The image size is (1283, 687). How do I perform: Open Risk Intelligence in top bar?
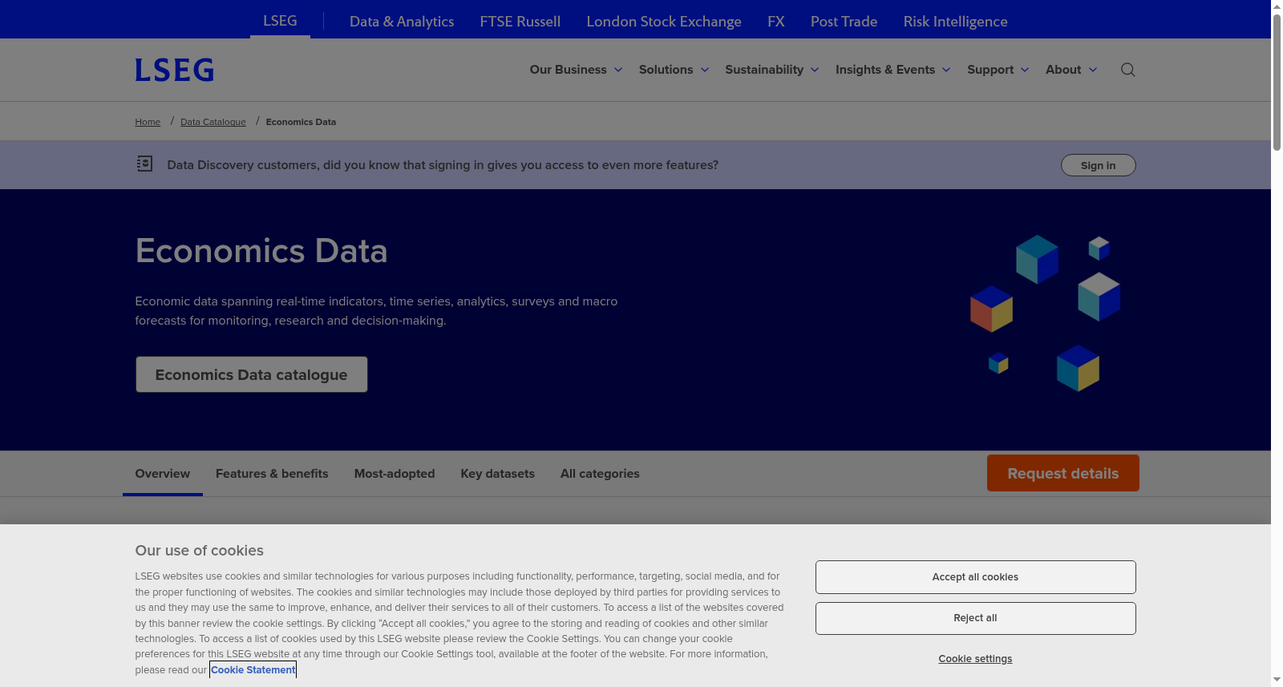(955, 22)
